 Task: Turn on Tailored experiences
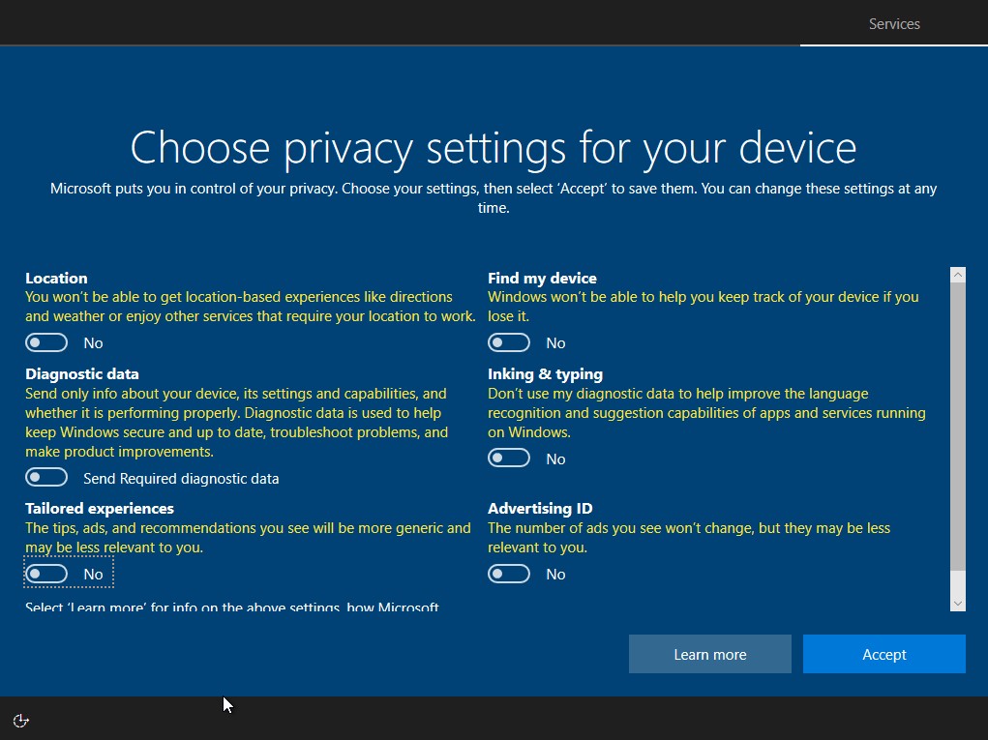tap(45, 573)
